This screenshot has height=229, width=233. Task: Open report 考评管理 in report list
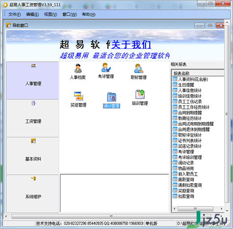pyautogui.click(x=186, y=152)
